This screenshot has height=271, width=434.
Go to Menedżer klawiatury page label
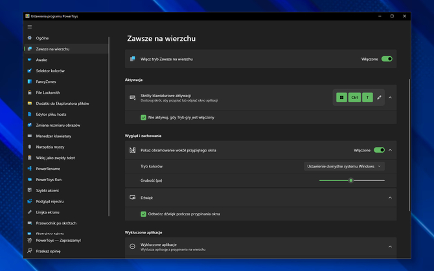click(53, 136)
